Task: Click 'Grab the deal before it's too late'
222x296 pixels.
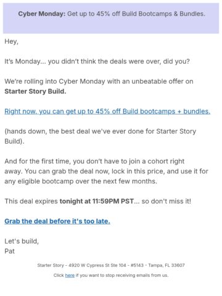Action: (x=57, y=221)
